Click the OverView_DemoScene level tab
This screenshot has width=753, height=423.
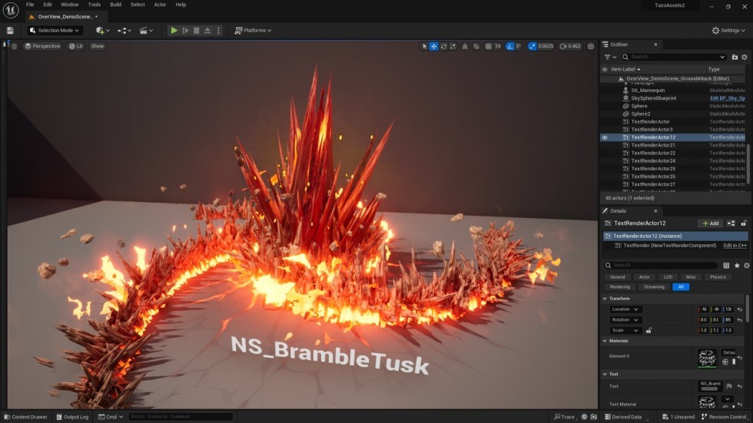pyautogui.click(x=65, y=16)
